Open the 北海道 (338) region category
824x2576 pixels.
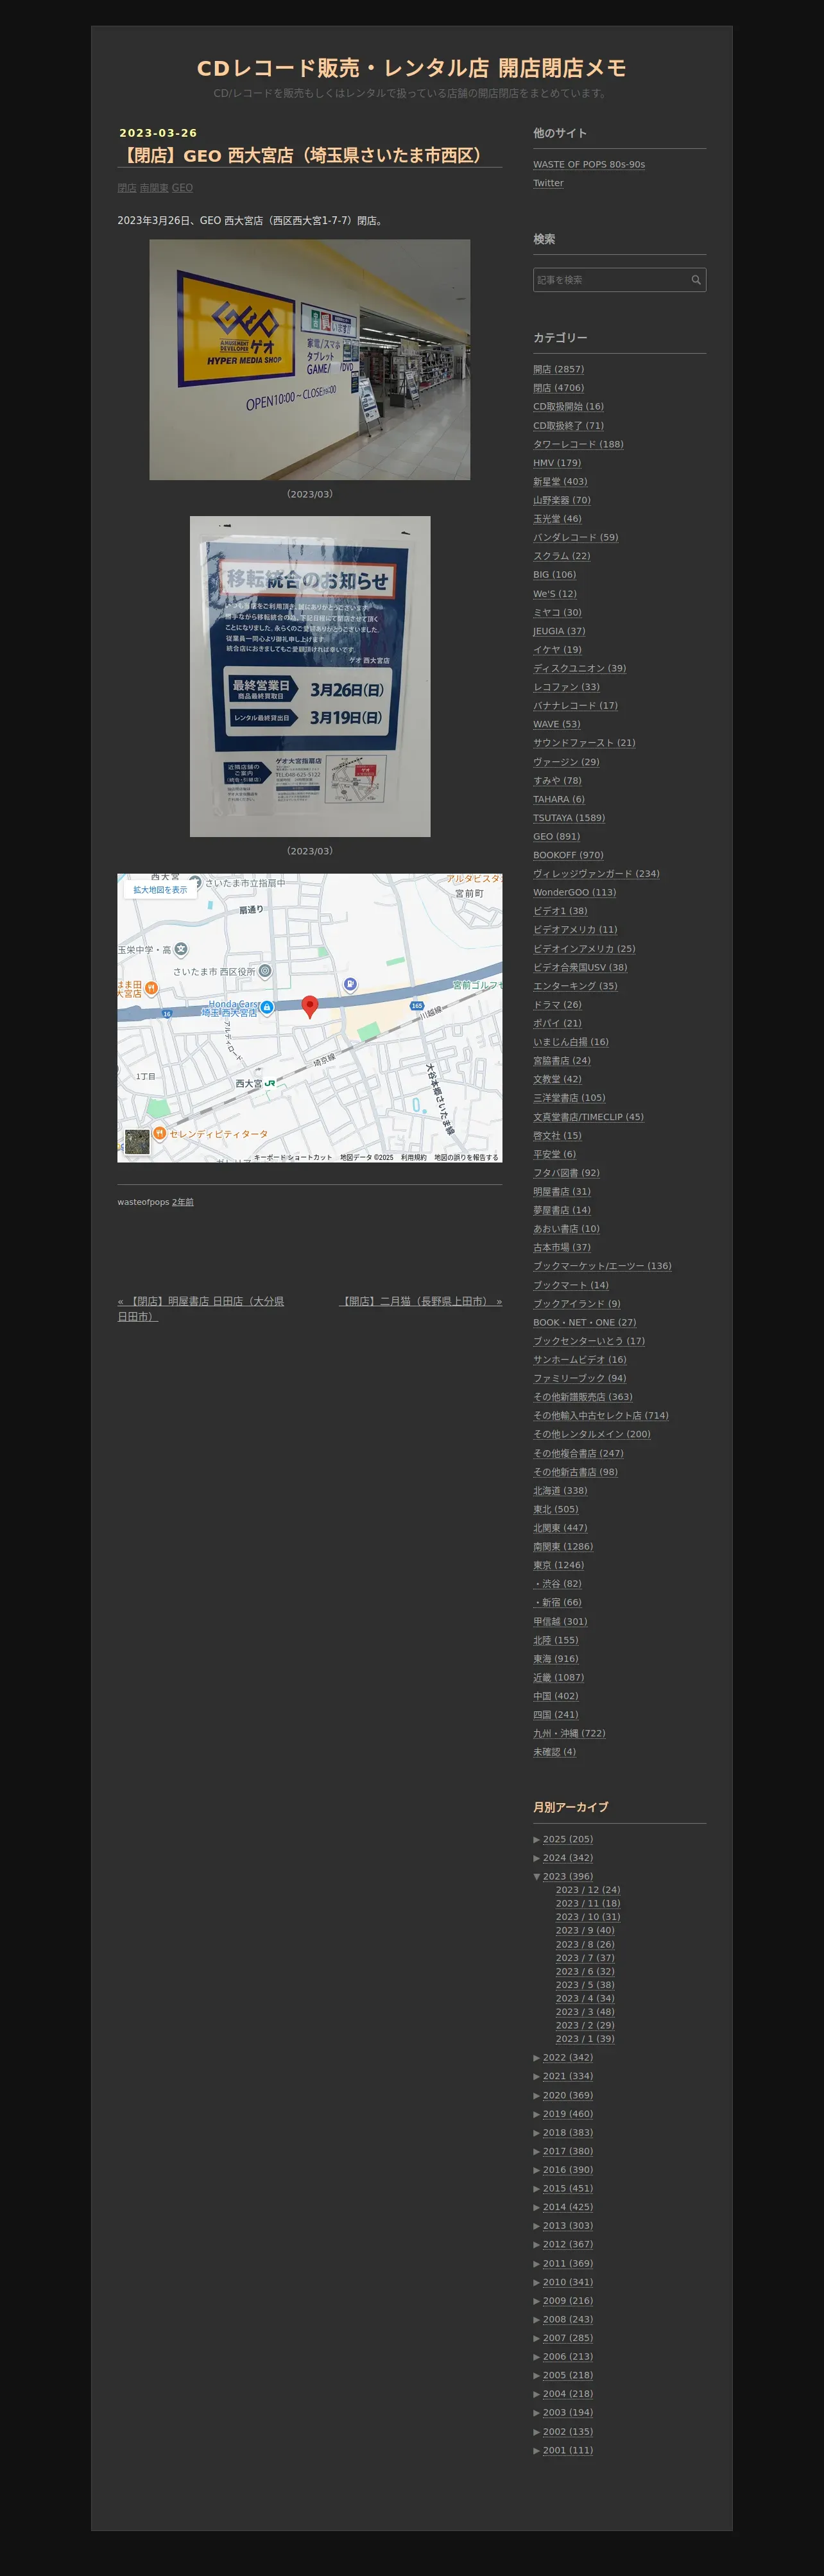(x=560, y=1491)
